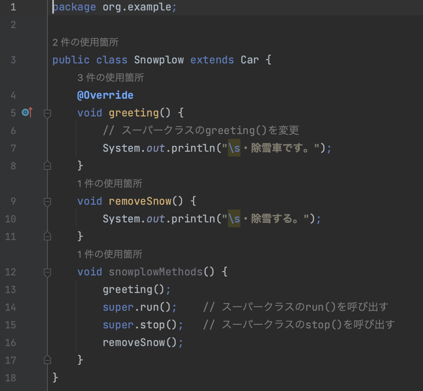Screen dimensions: 423x391
Task: Click the fold end marker on line 17
Action: 47,360
